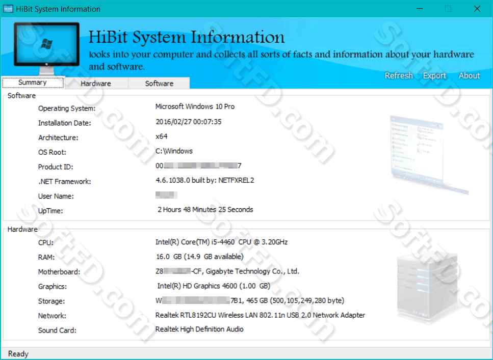Image resolution: width=493 pixels, height=360 pixels.
Task: Click the Refresh link
Action: (x=399, y=76)
